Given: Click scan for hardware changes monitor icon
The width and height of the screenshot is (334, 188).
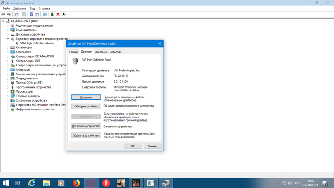Looking at the screenshot, I should [45, 14].
